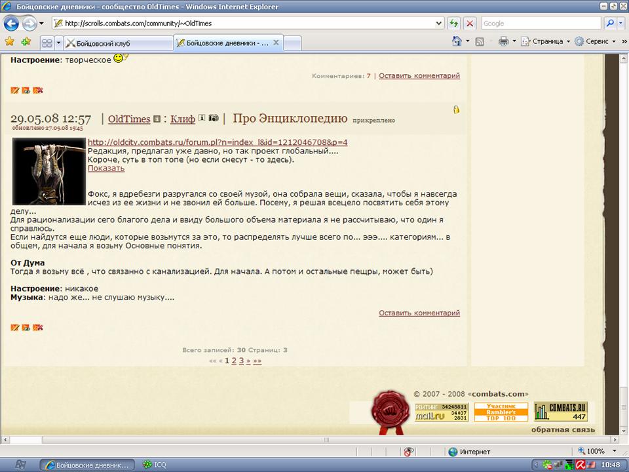The height and width of the screenshot is (472, 629).
Task: Click the vertical scrollbar down arrow
Action: pyautogui.click(x=623, y=433)
